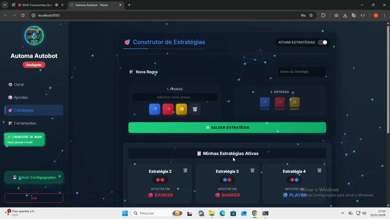390x219 pixels.
Task: Reload the page
Action: pyautogui.click(x=23, y=15)
